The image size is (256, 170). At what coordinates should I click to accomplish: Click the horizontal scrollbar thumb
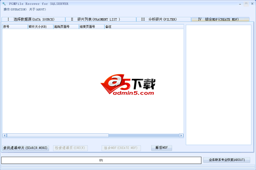tap(58, 135)
